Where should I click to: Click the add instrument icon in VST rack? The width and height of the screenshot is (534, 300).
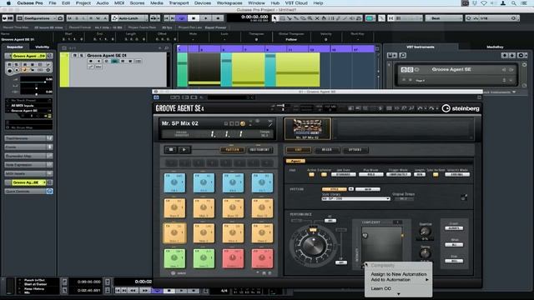click(391, 56)
